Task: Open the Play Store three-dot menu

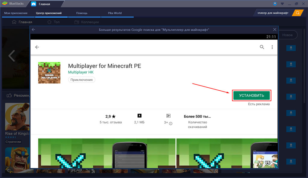Action: [272, 47]
